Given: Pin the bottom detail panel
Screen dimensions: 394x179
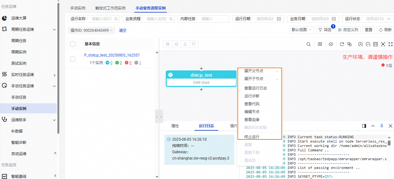Looking at the screenshot, I should click(x=382, y=126).
